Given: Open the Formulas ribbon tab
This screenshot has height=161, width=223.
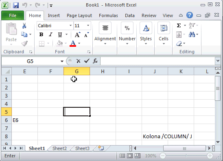Looking at the screenshot, I should point(108,15).
